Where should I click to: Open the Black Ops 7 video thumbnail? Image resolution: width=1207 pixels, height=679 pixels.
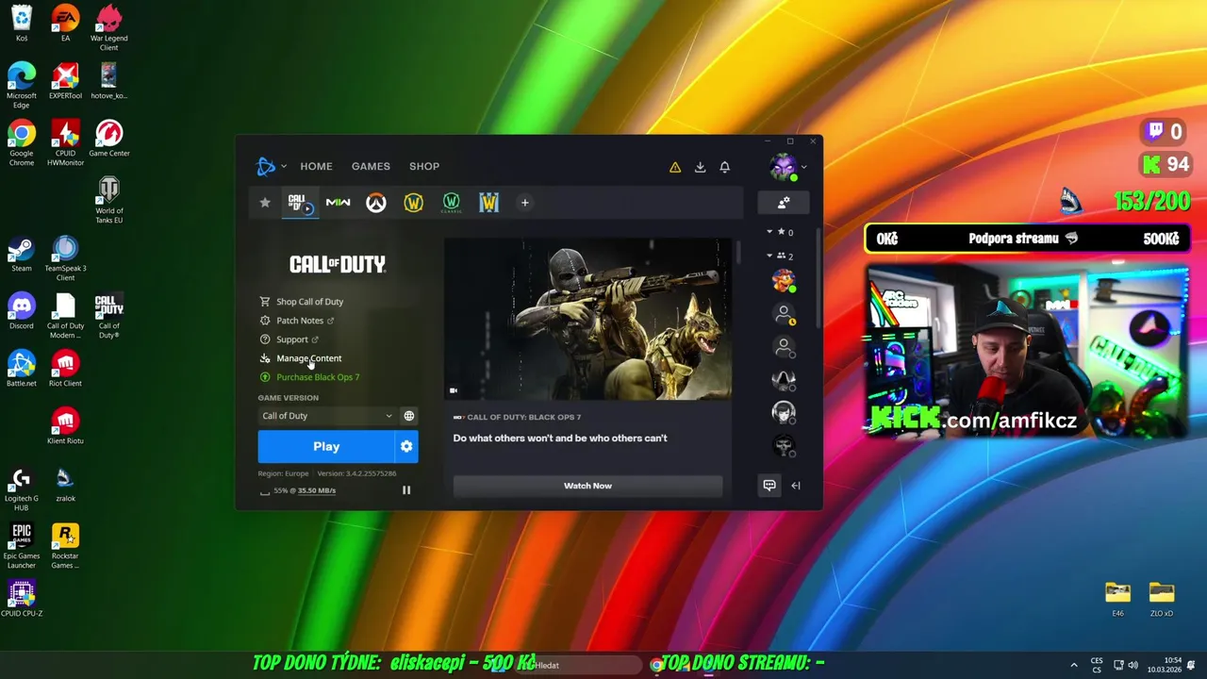(x=587, y=319)
